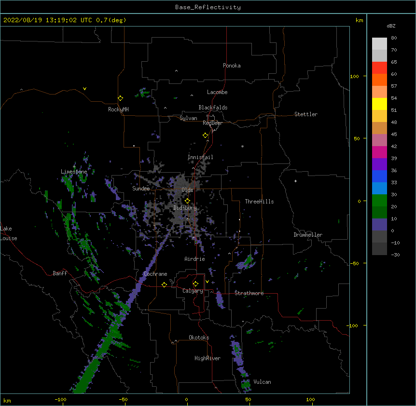Click the white asterisk above the Limestone label
Image resolution: width=416 pixels, height=406 pixels.
tap(74, 167)
